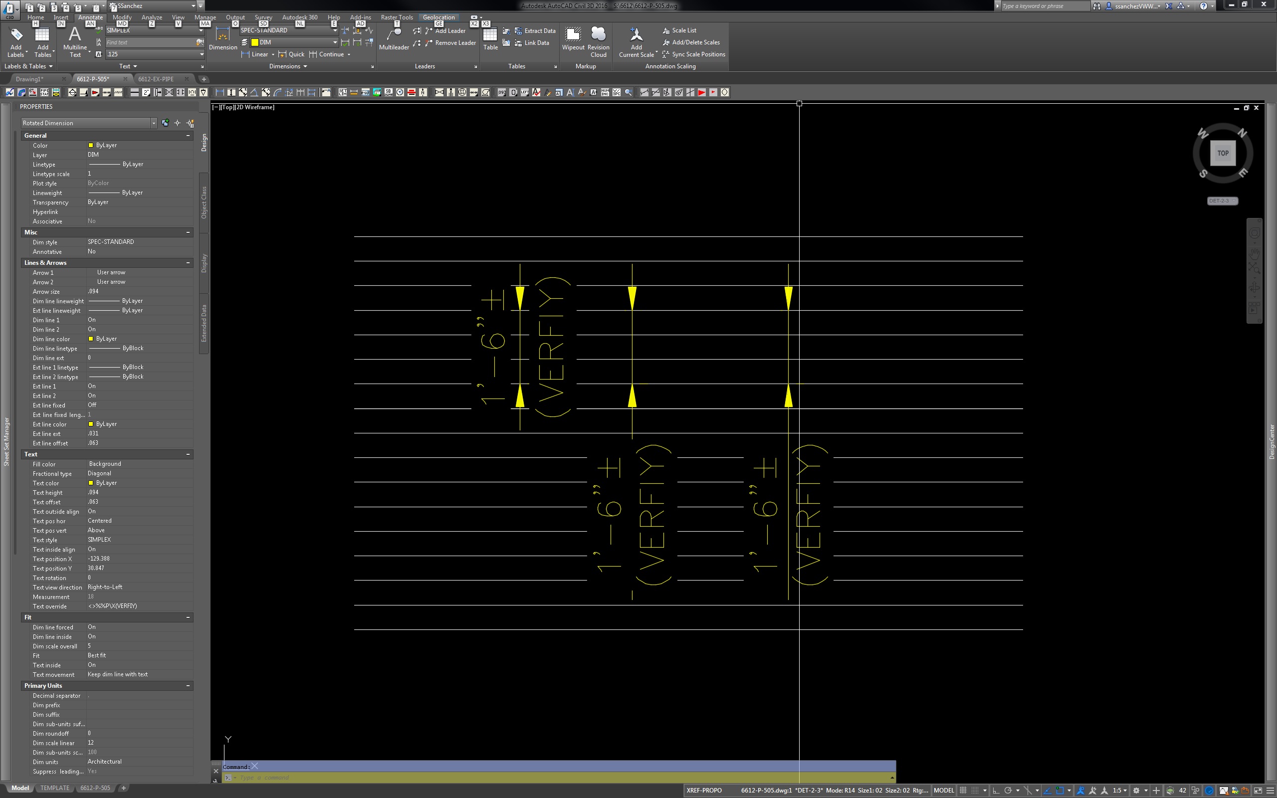Toggle the grid display in the status bar

pyautogui.click(x=963, y=790)
